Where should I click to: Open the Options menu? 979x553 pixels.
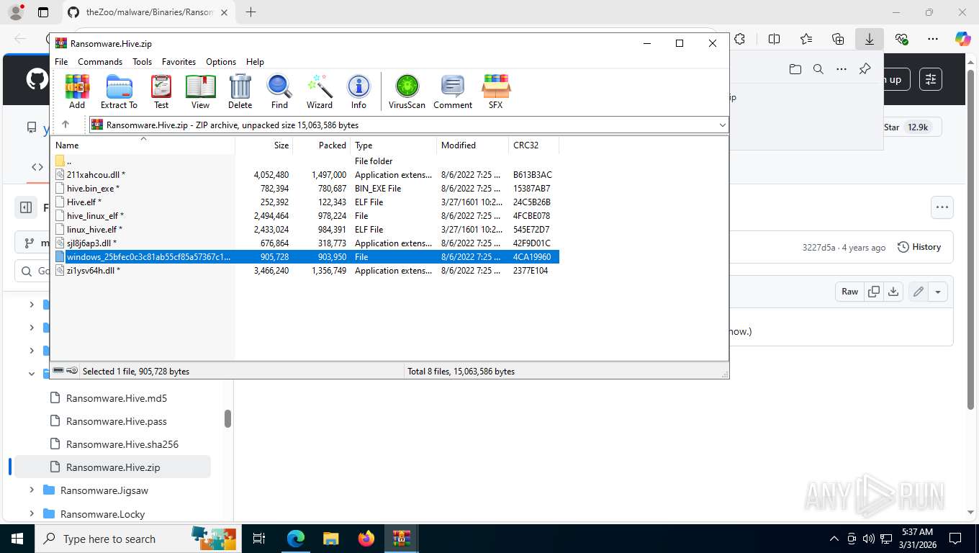click(221, 62)
